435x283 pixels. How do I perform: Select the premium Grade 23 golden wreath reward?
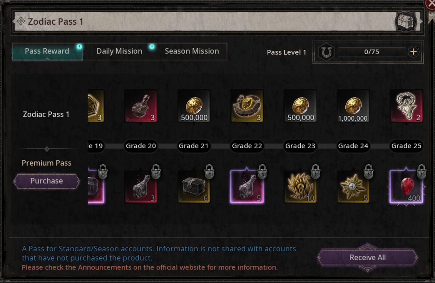(300, 187)
